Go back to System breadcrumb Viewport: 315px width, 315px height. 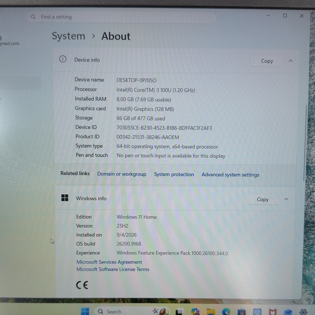pos(69,36)
